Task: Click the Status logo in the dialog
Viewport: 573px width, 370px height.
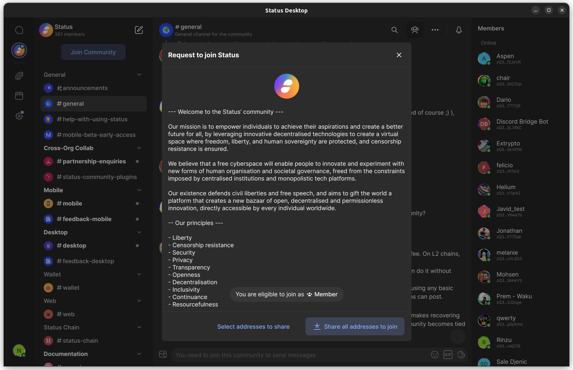Action: (287, 86)
